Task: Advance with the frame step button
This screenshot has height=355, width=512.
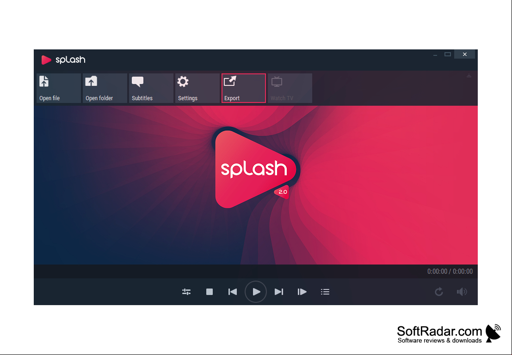Action: [302, 292]
